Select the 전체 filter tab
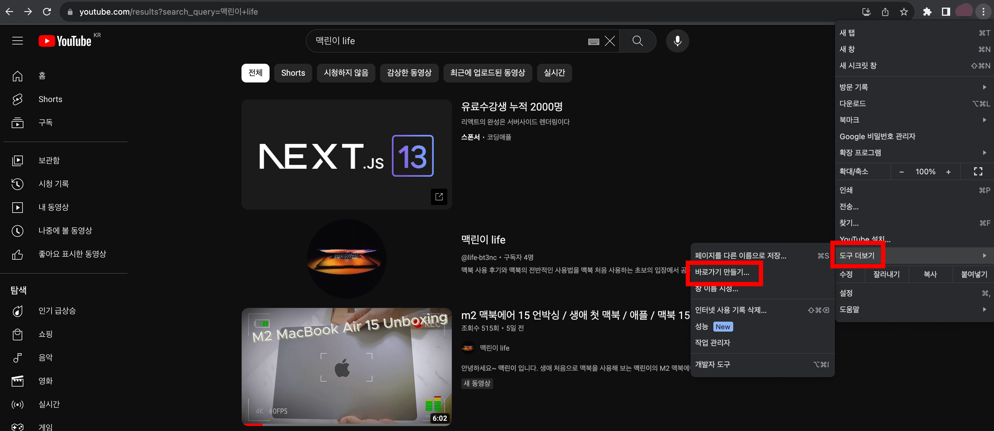The height and width of the screenshot is (431, 994). [256, 72]
